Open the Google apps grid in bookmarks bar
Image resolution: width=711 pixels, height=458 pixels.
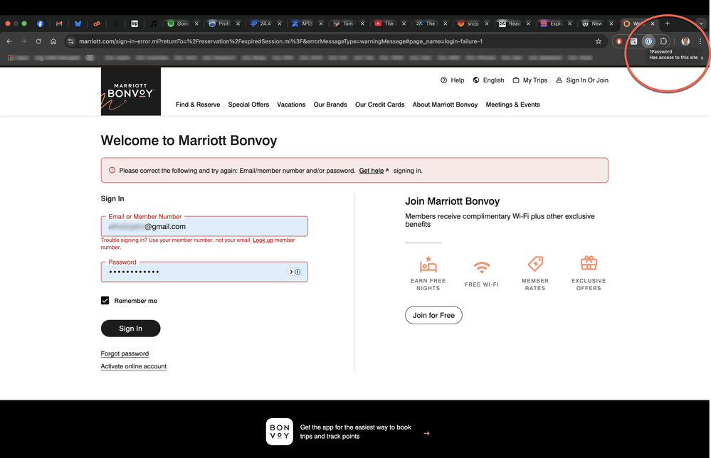[11, 58]
